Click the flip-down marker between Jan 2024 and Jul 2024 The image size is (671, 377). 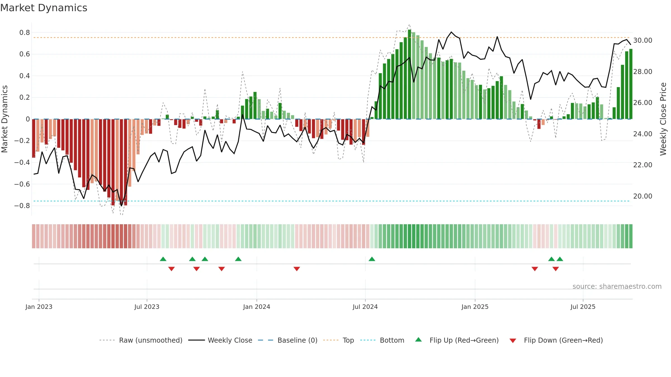[x=297, y=269]
